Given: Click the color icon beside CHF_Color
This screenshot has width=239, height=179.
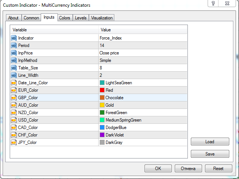Looking at the screenshot, I should 14,135.
